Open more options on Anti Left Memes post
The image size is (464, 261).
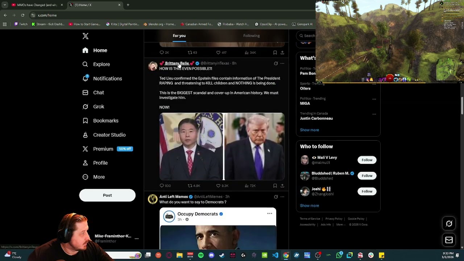[282, 197]
